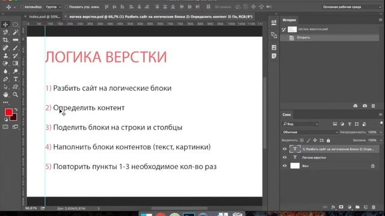Select the Move tool in the toolbox
The width and height of the screenshot is (385, 216).
(x=5, y=25)
